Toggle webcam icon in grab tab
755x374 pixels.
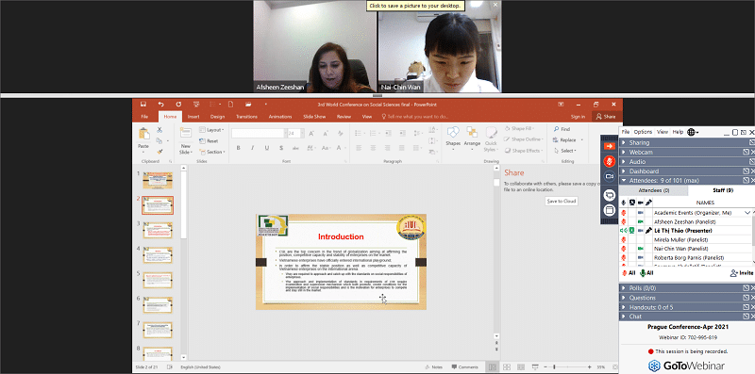pyautogui.click(x=609, y=177)
